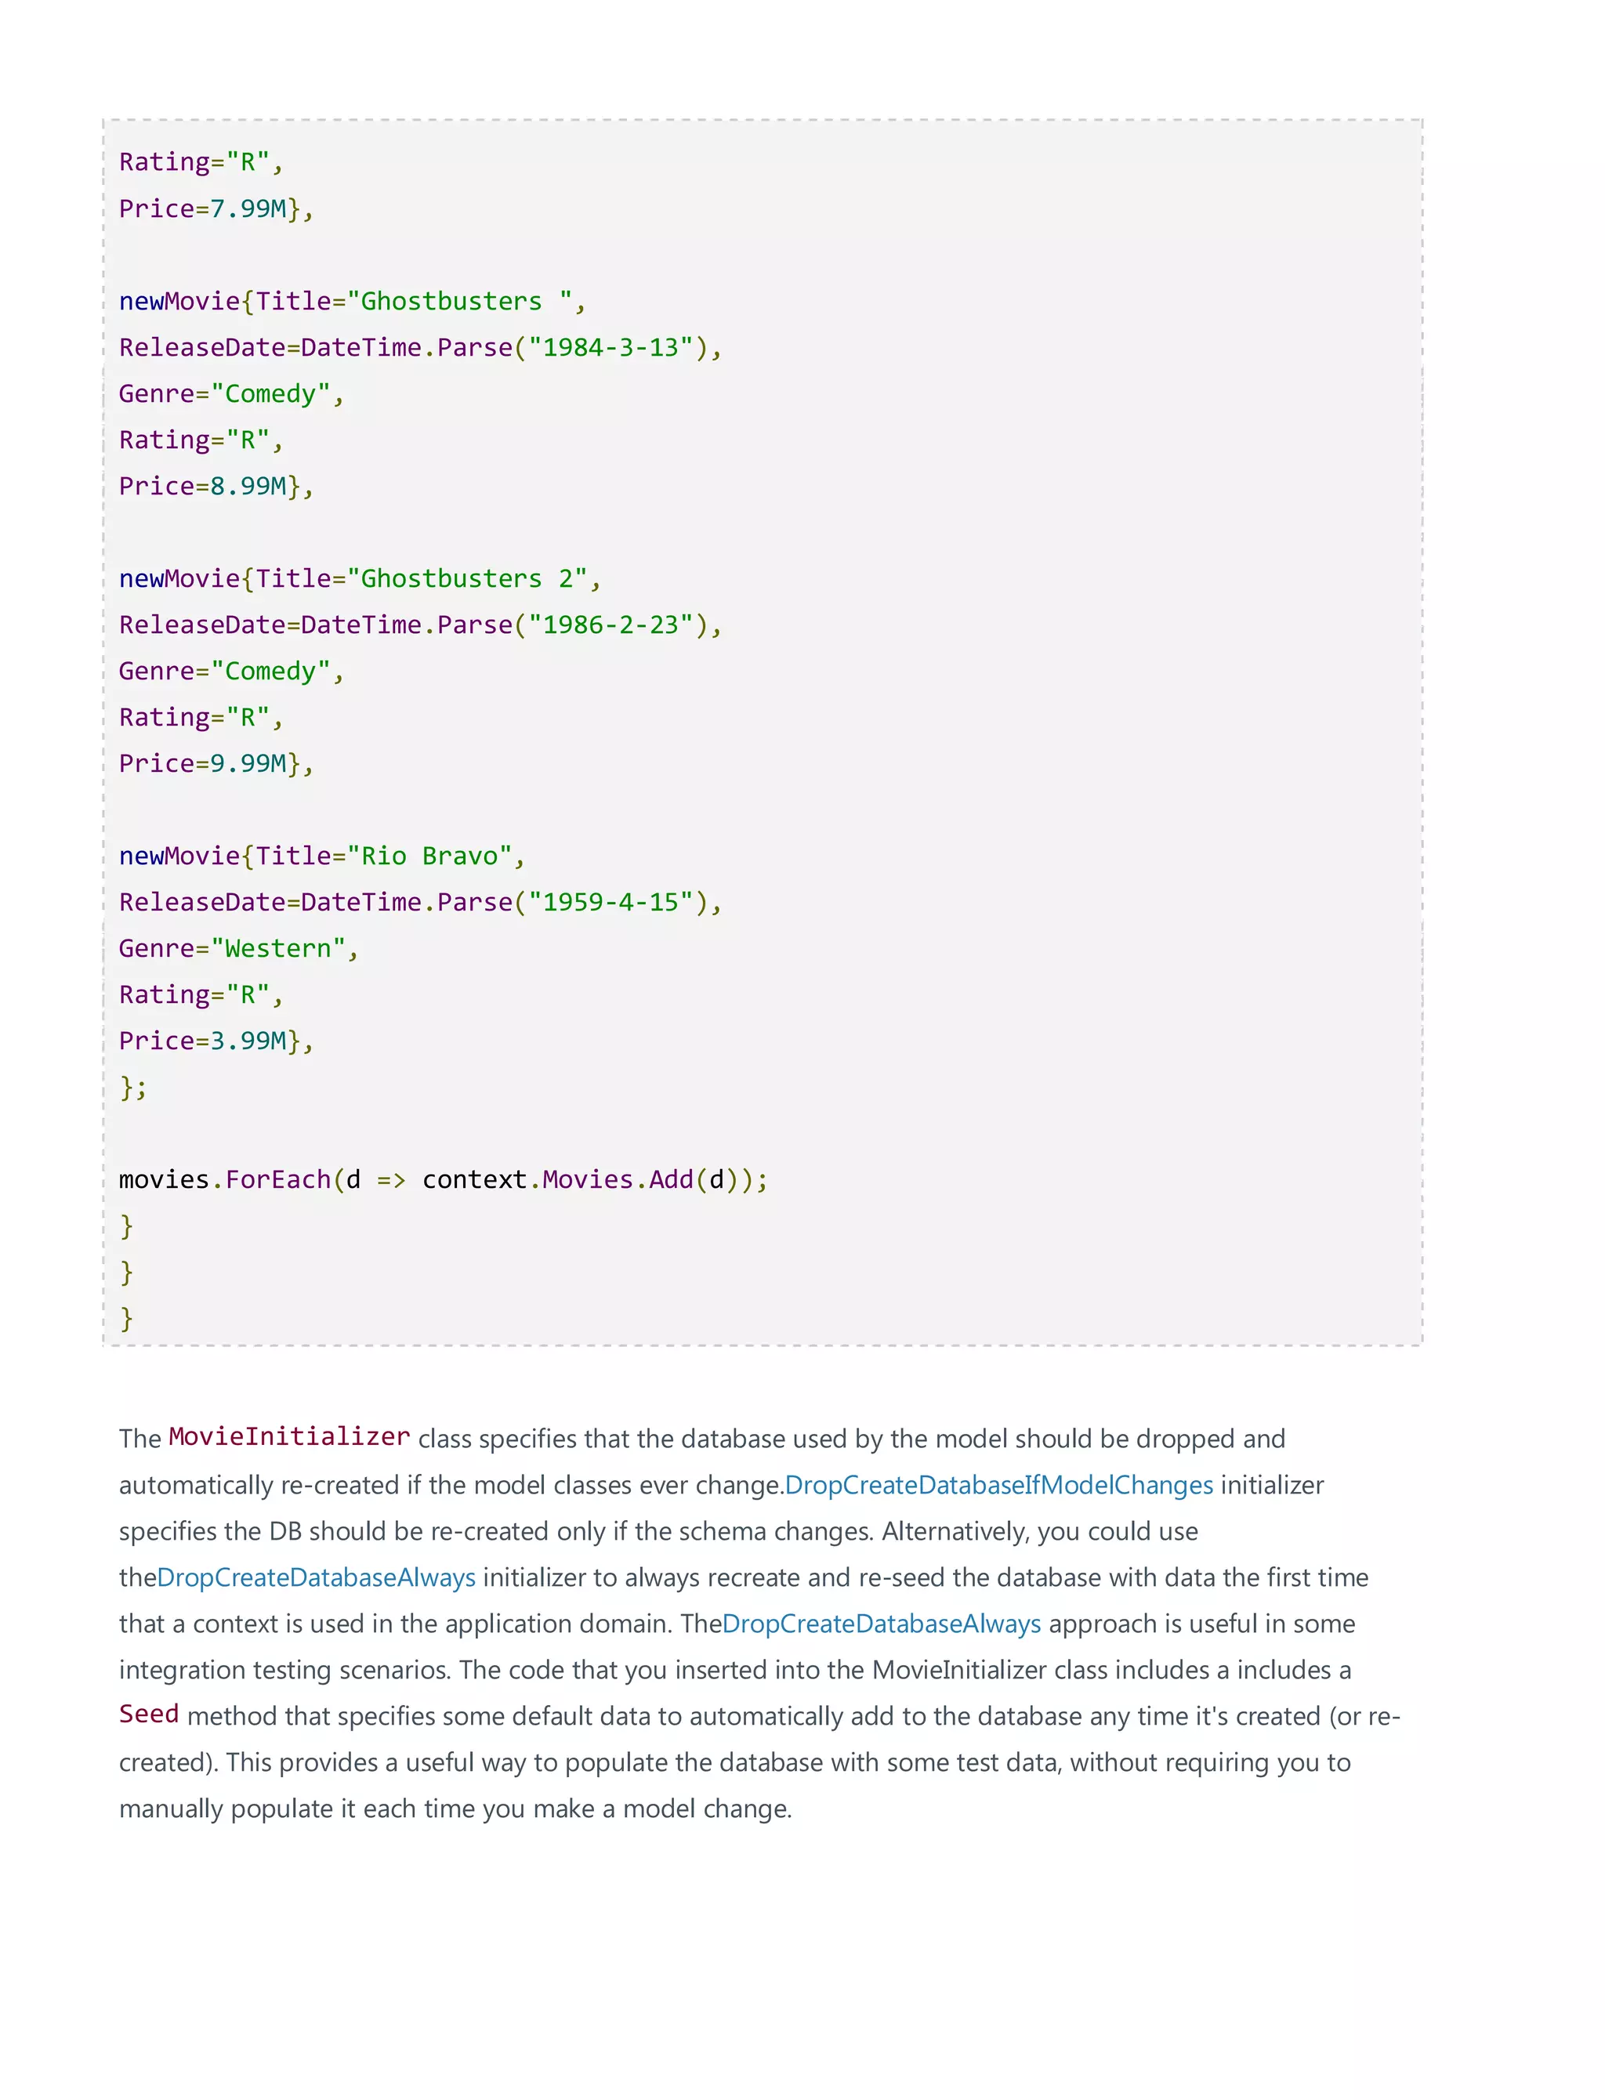Open the DropCreateDatabaseIfModelChanges link
The height and width of the screenshot is (2100, 1605).
[x=998, y=1485]
